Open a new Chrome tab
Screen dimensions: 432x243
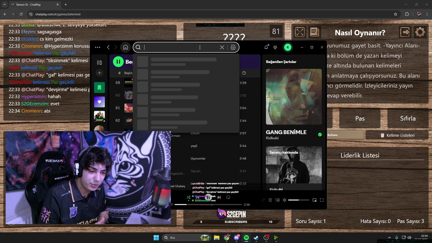pyautogui.click(x=65, y=5)
